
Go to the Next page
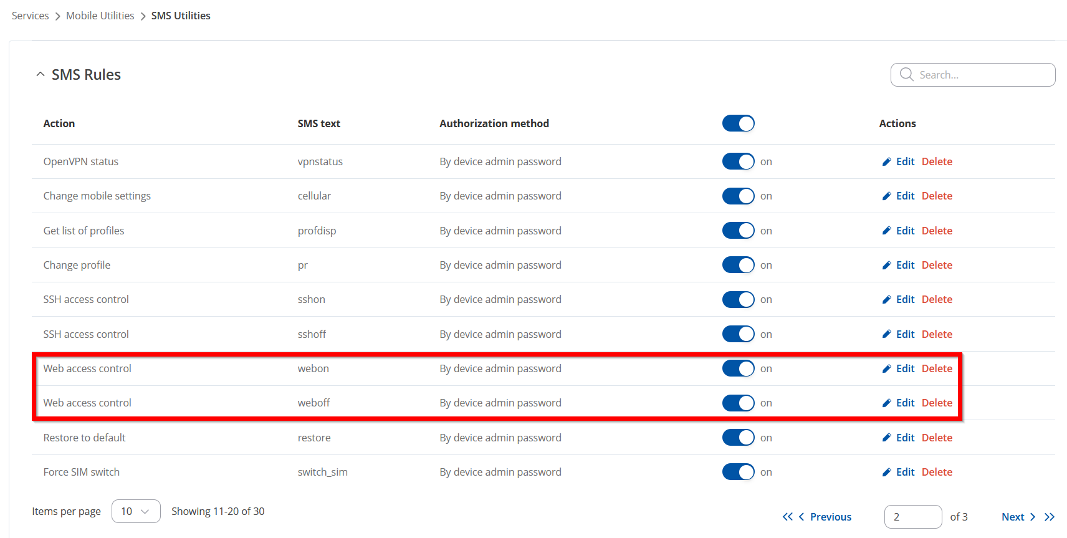1018,517
